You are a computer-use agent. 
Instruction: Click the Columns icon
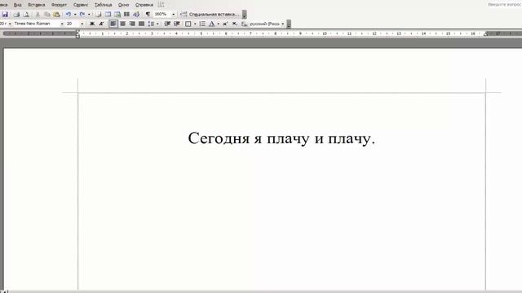click(127, 15)
